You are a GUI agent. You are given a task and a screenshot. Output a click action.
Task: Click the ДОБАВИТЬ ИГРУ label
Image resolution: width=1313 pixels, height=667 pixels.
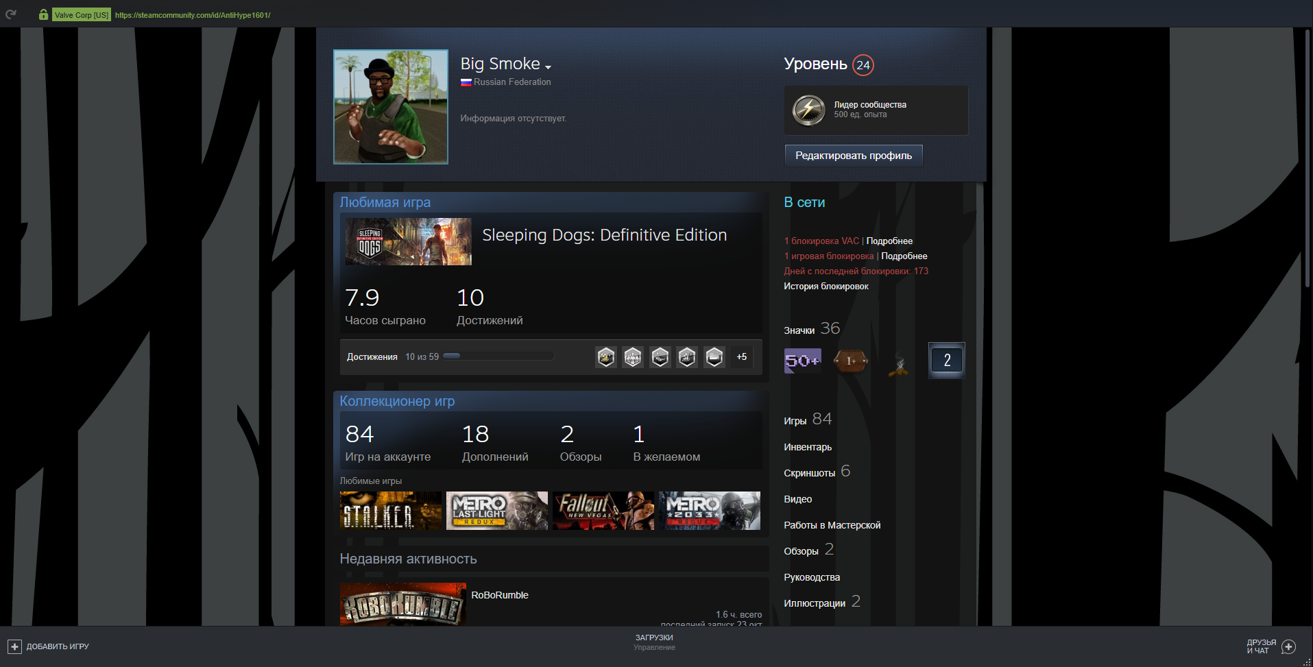tap(58, 646)
